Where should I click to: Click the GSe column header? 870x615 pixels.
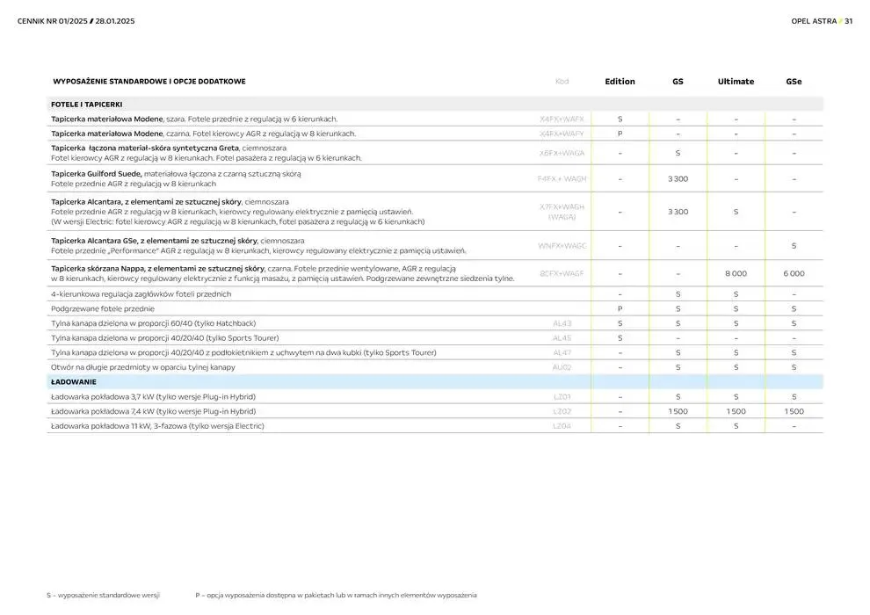(794, 82)
